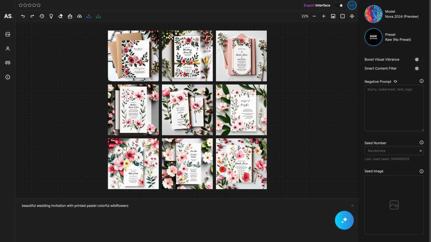The width and height of the screenshot is (431, 242).
Task: Click the zoom in plus button
Action: [x=324, y=16]
